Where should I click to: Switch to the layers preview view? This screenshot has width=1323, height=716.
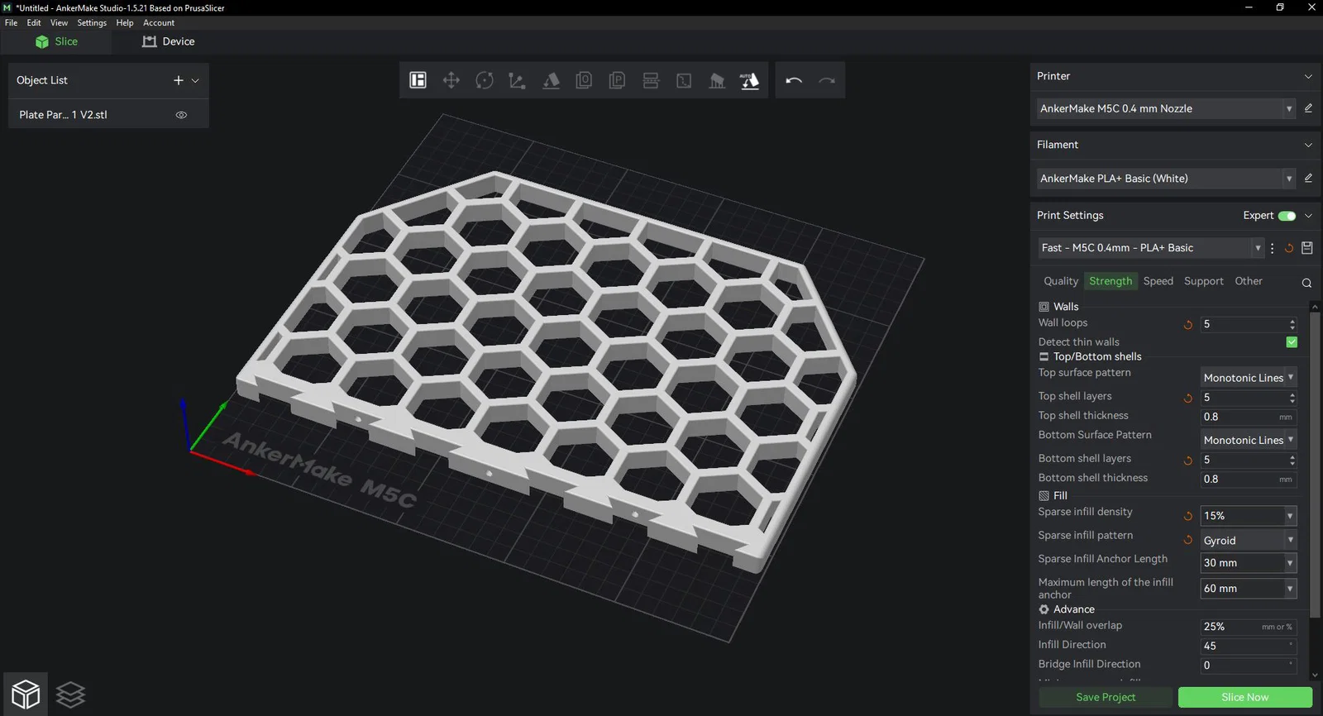pos(71,695)
